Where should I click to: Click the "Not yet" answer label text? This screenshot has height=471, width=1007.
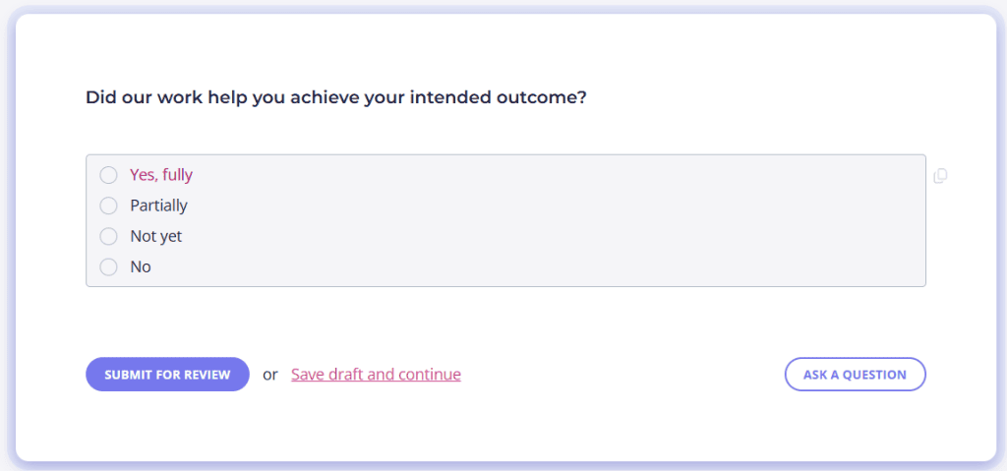point(155,236)
